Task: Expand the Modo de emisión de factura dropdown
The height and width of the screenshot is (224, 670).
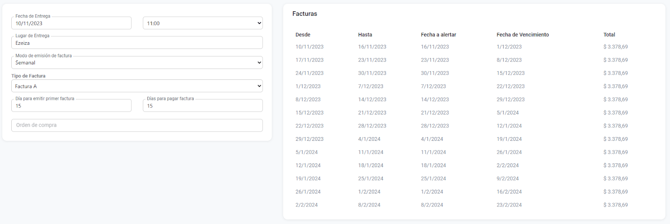Action: [137, 63]
